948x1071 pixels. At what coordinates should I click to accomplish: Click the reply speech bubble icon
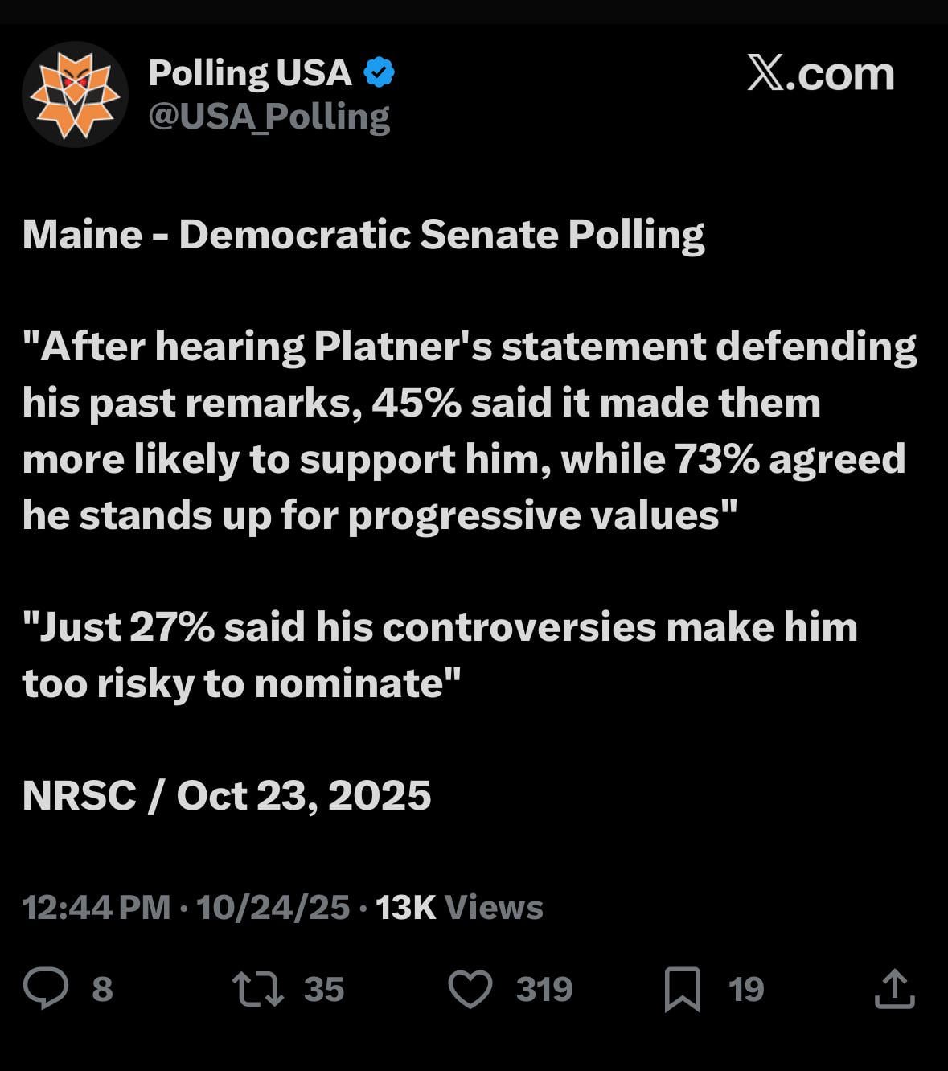(46, 989)
